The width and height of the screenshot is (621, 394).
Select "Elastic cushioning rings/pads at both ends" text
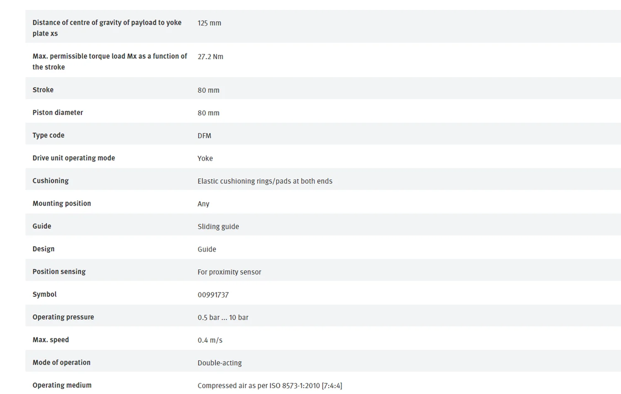pyautogui.click(x=265, y=181)
